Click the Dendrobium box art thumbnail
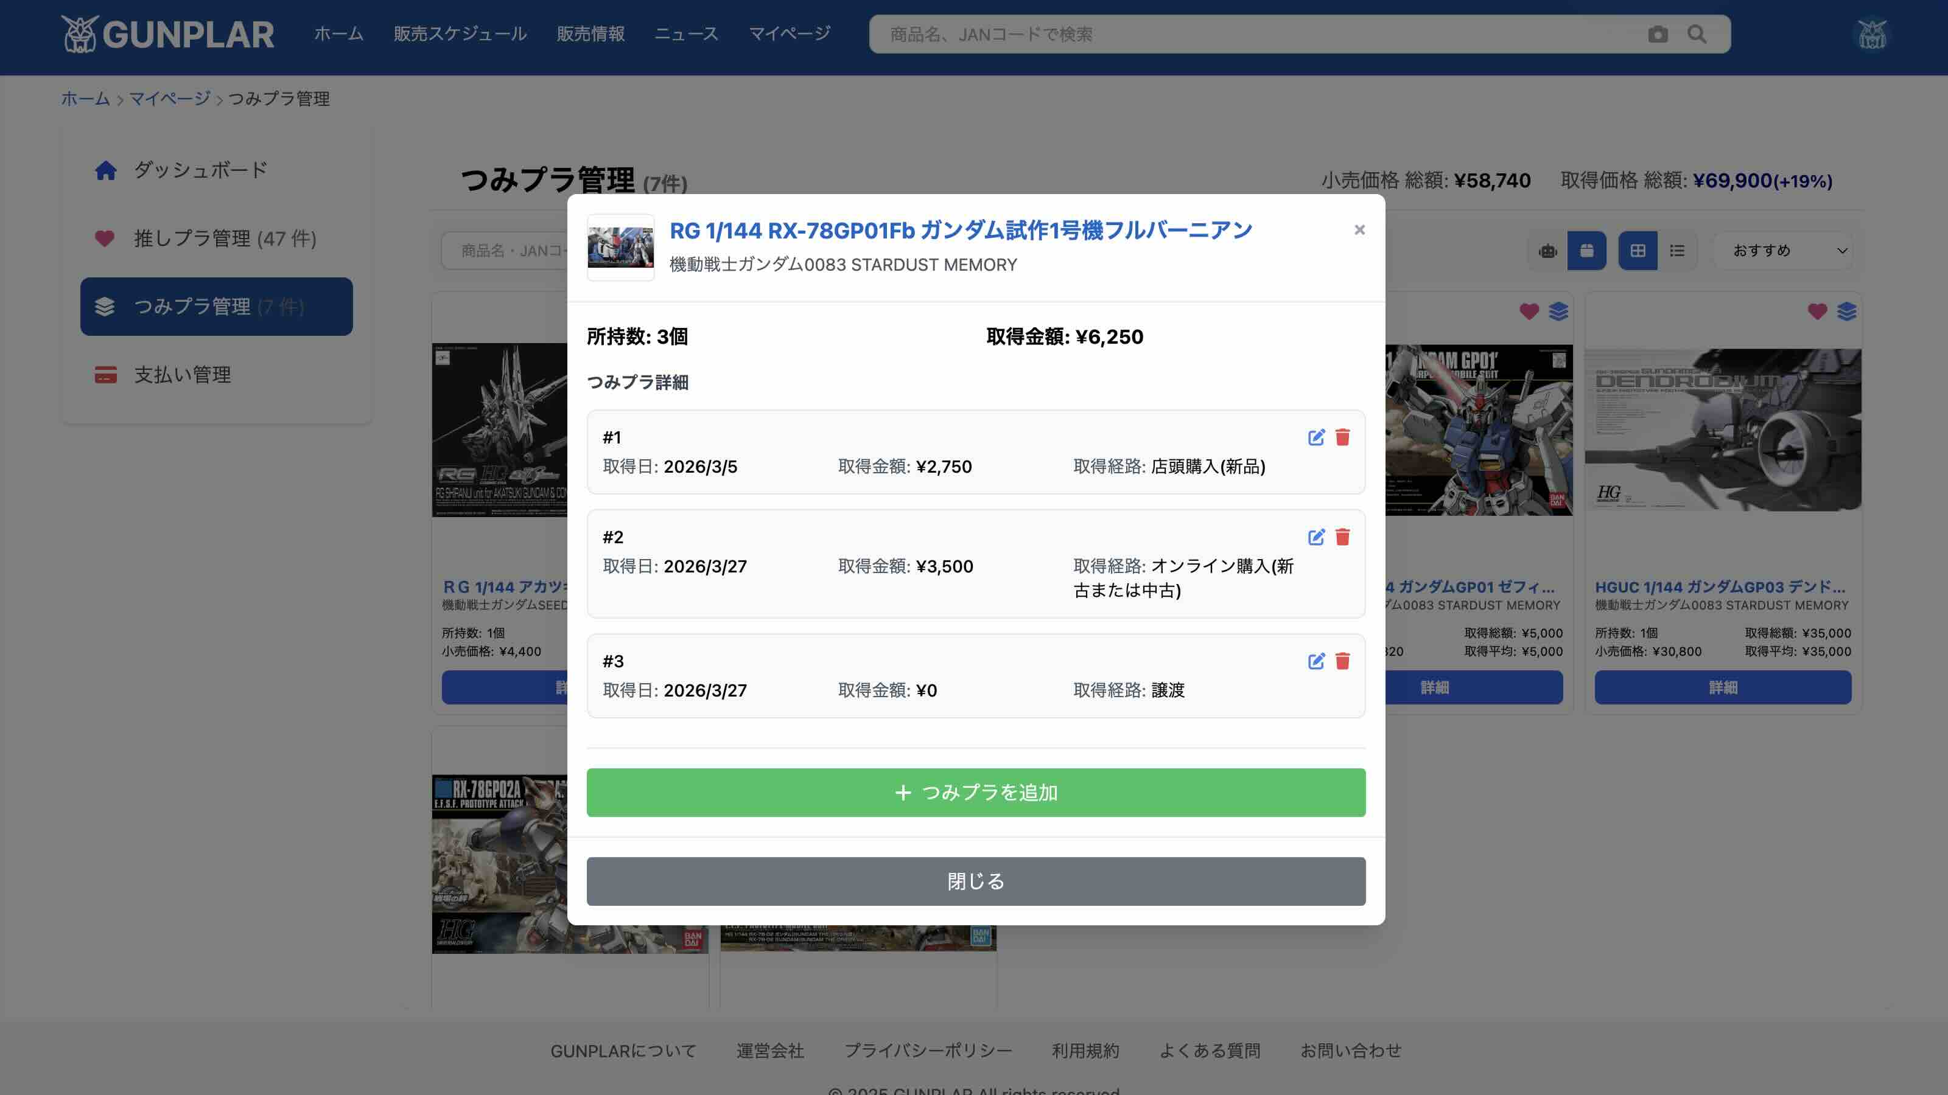 (x=1723, y=429)
